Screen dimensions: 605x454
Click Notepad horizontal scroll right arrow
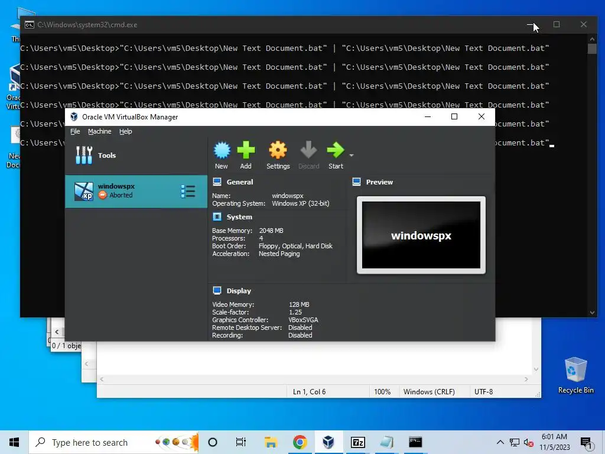tap(526, 380)
